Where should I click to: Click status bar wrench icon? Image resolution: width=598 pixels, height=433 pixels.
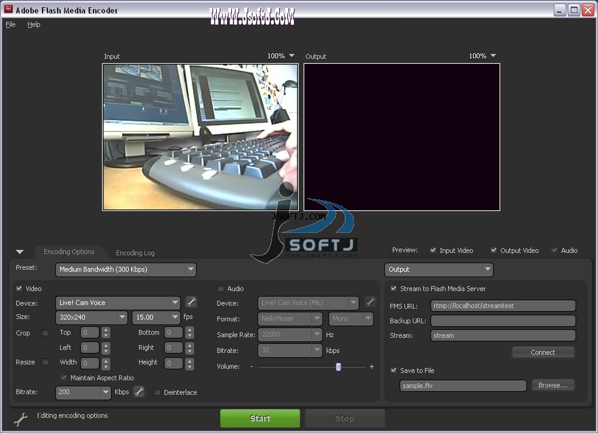(x=20, y=418)
